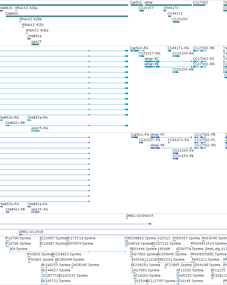Click the CheB42a-PA protein label
227x285 pixels.
[x=38, y=204]
